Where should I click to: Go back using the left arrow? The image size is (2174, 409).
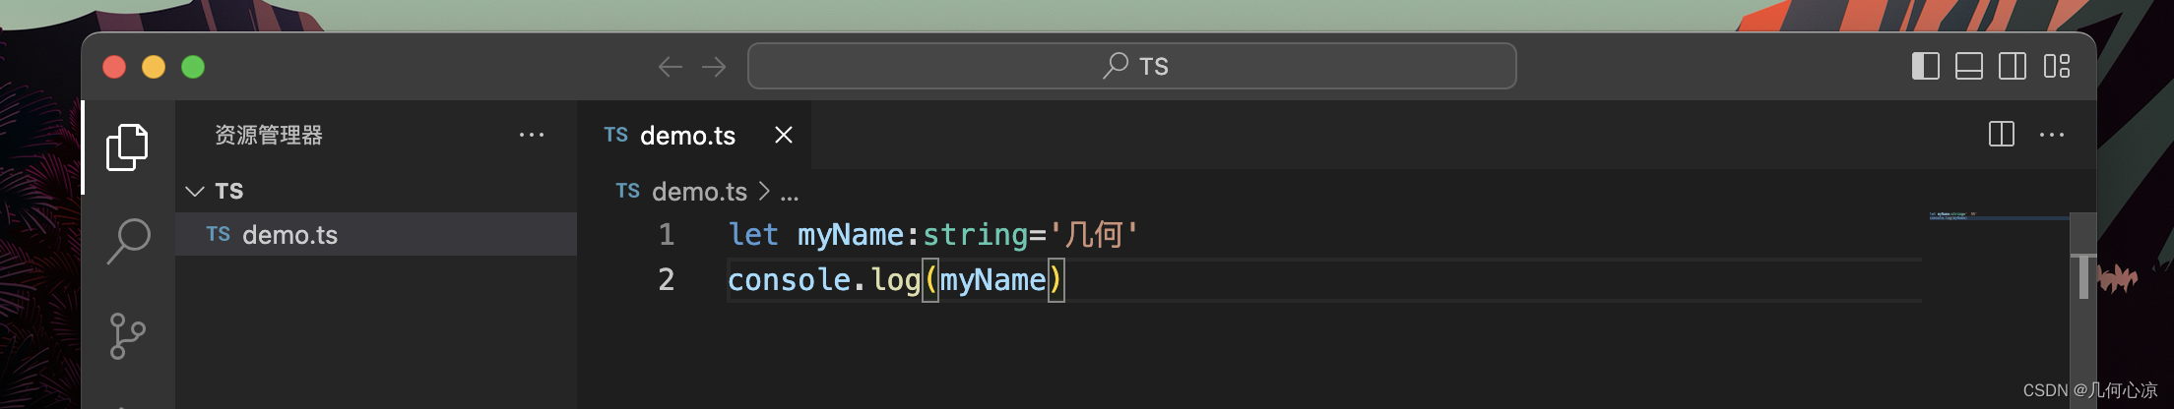click(671, 67)
